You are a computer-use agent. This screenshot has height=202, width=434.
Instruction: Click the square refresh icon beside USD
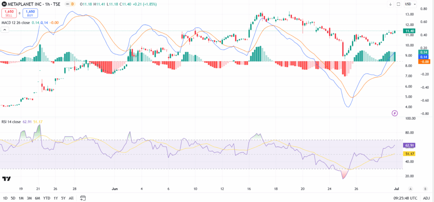coord(398,4)
